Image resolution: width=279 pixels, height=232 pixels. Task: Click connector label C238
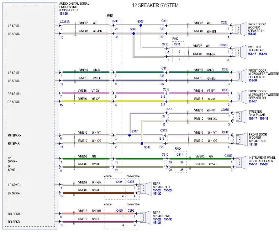tap(115, 21)
